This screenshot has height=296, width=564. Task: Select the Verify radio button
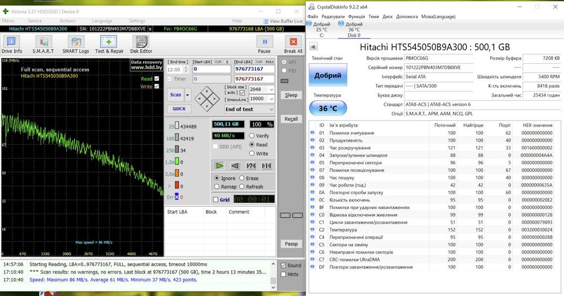pos(252,136)
